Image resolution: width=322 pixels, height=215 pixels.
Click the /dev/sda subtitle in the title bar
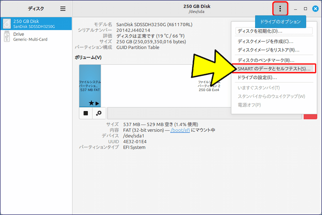pyautogui.click(x=196, y=12)
